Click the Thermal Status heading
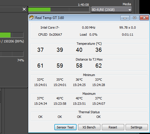 (x=89, y=112)
